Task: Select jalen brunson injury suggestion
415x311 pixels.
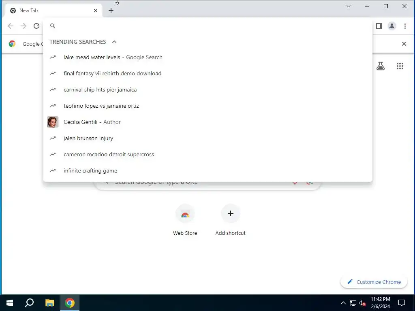Action: pyautogui.click(x=207, y=138)
